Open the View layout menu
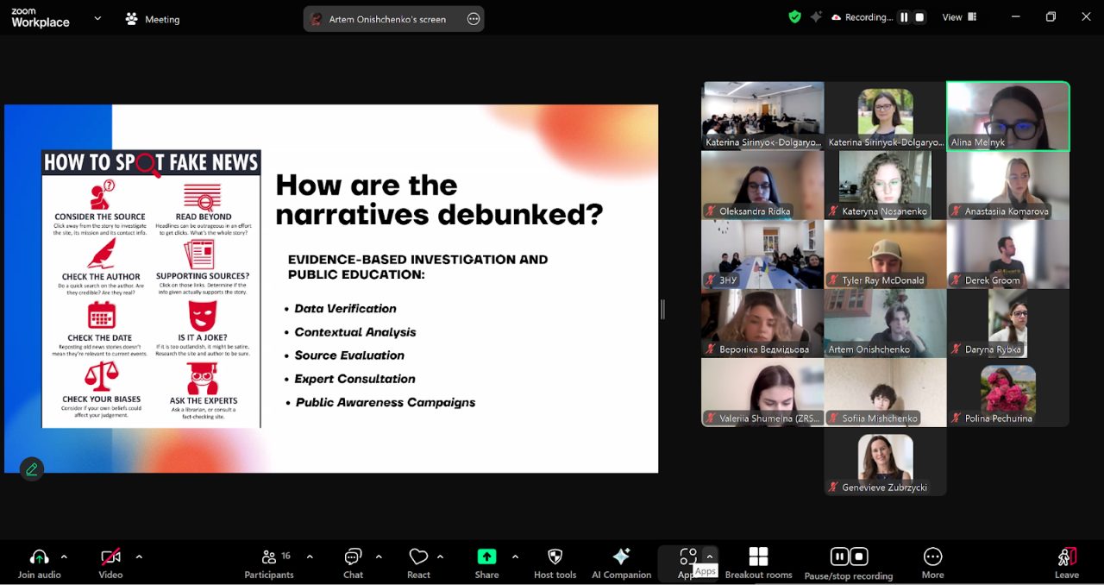 coord(959,17)
